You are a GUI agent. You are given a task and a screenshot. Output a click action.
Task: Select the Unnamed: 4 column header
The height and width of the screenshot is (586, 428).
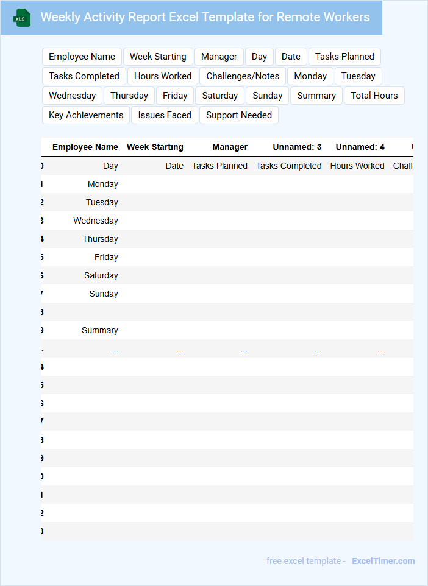click(x=360, y=147)
